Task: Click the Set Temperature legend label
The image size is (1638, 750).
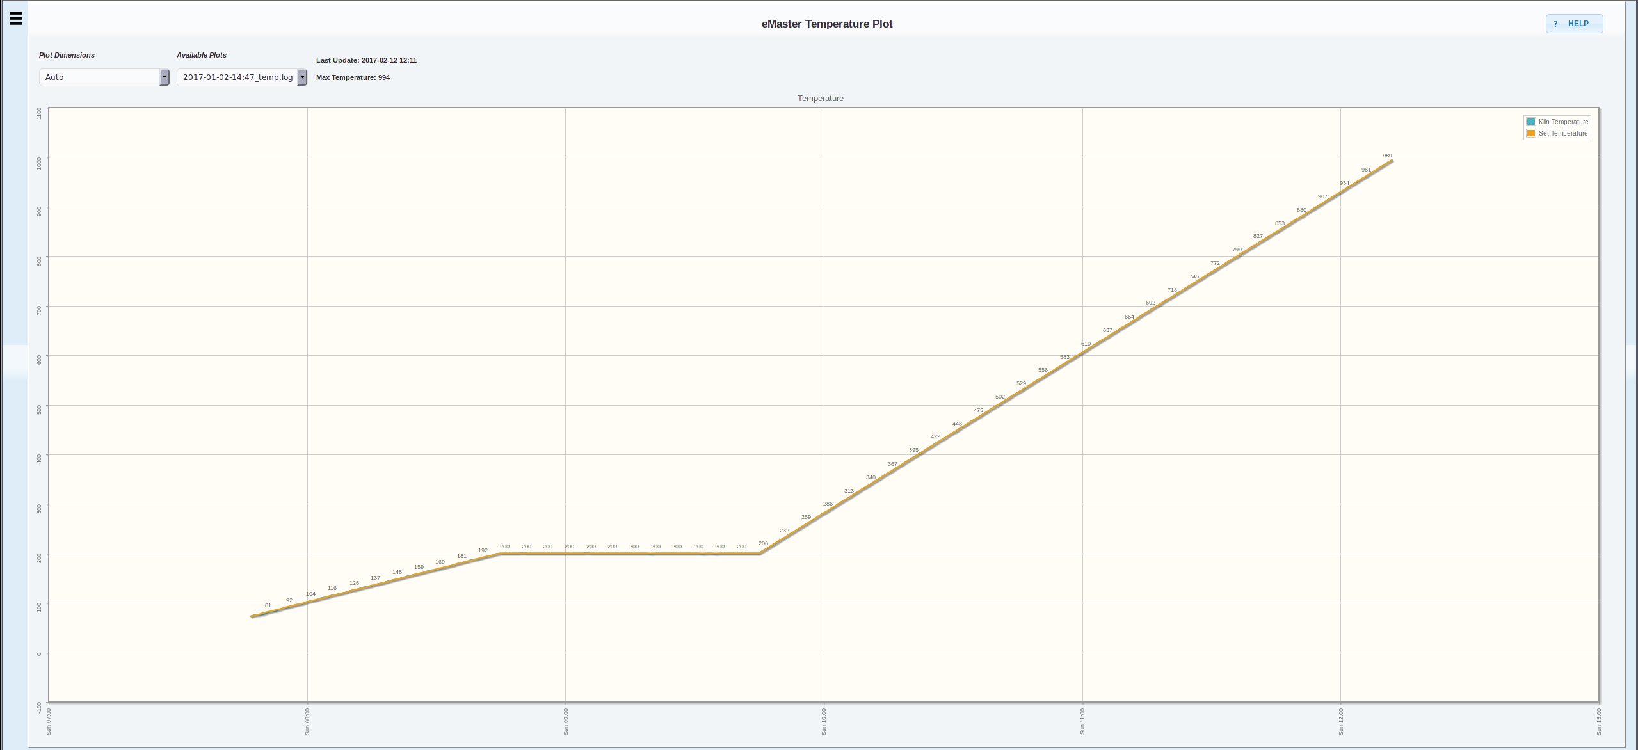Action: click(1563, 133)
